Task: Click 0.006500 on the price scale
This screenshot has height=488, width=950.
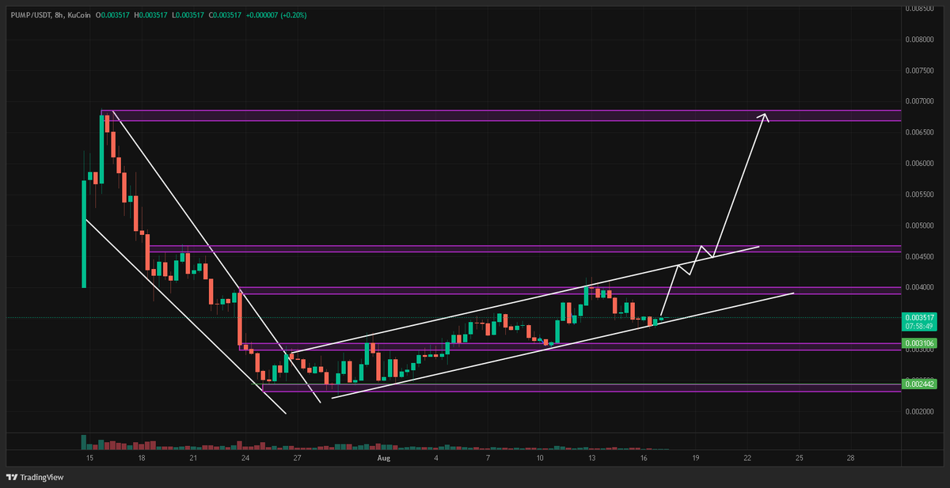Action: point(920,132)
